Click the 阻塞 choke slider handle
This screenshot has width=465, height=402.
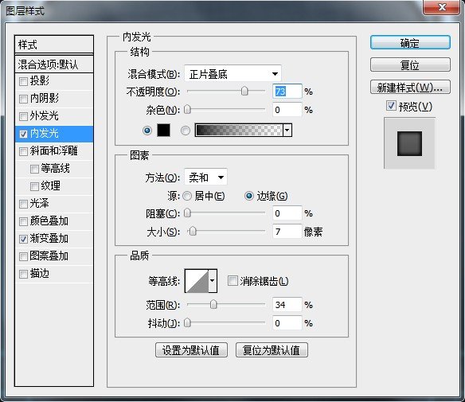tap(187, 213)
